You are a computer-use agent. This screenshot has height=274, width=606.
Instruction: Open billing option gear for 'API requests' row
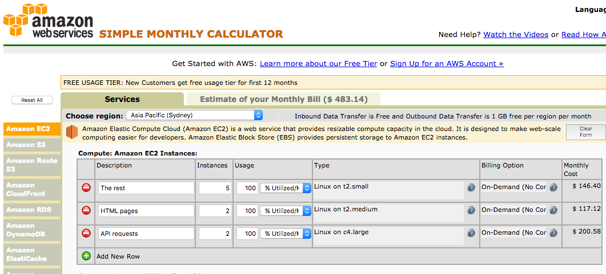553,233
